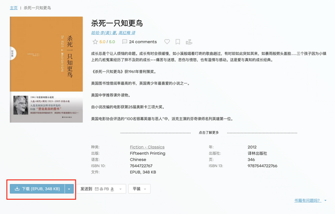
Task: Open the 平装 dropdown
Action: pyautogui.click(x=139, y=189)
